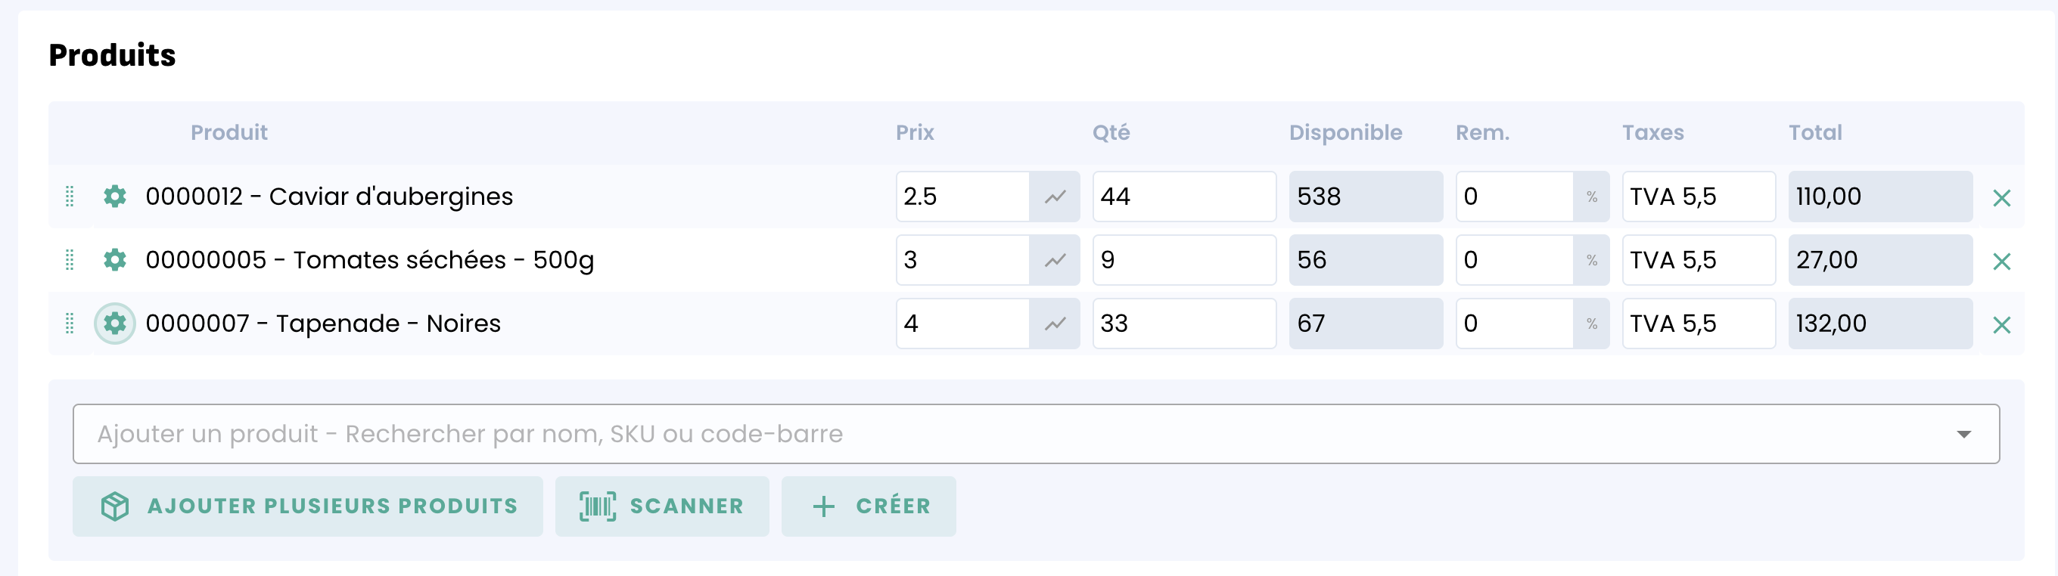The image size is (2058, 576).
Task: Open TVA 5,5 tax selector for Caviar
Action: click(1699, 197)
